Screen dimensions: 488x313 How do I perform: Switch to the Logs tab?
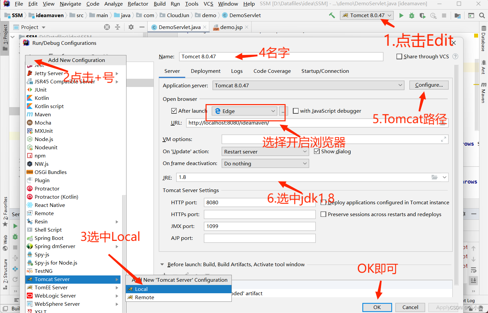(x=237, y=71)
